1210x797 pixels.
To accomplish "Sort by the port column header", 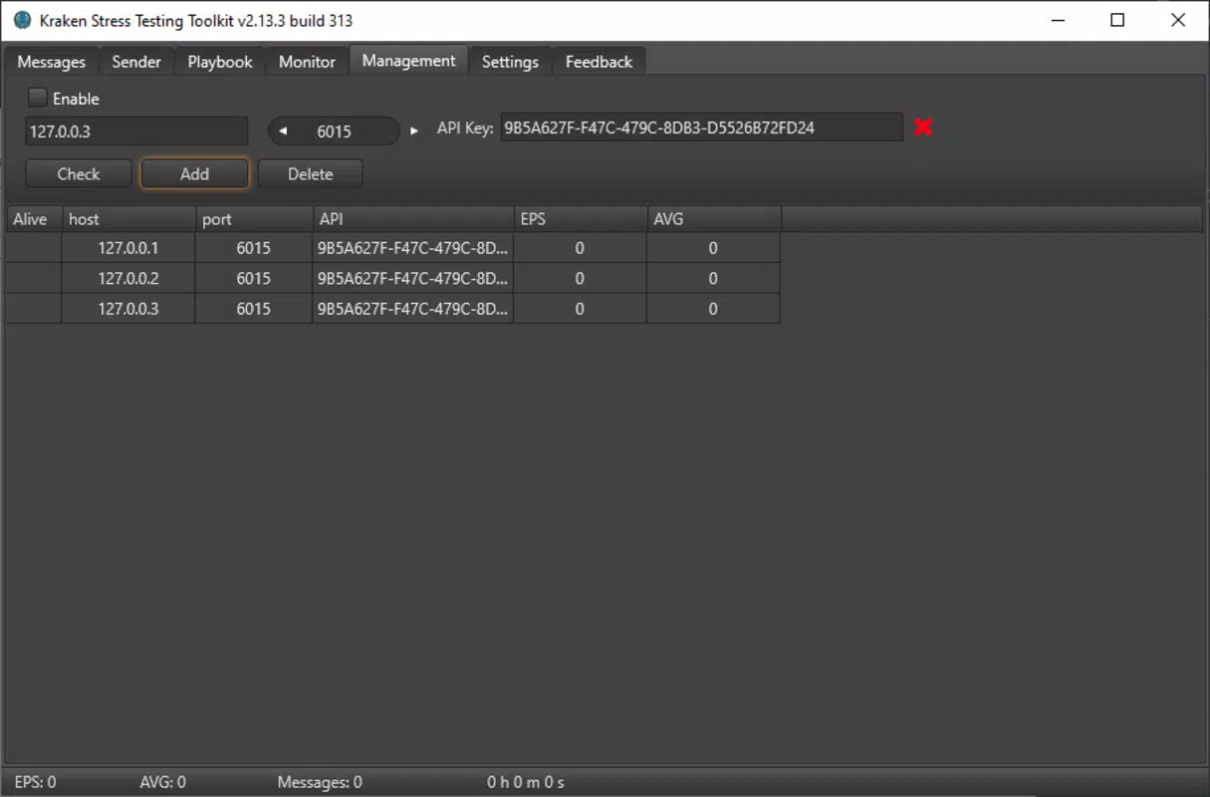I will tap(254, 219).
